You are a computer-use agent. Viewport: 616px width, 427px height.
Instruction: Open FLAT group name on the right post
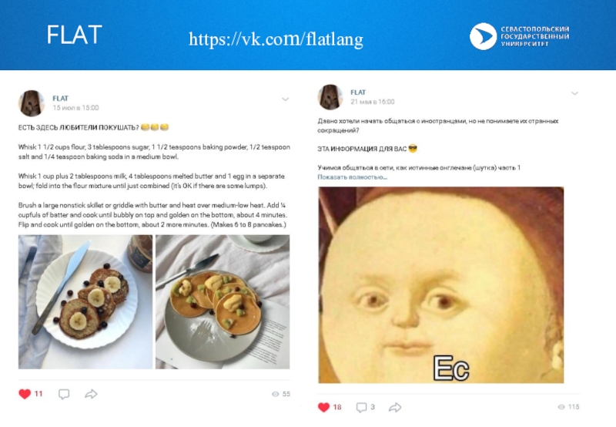(x=358, y=92)
